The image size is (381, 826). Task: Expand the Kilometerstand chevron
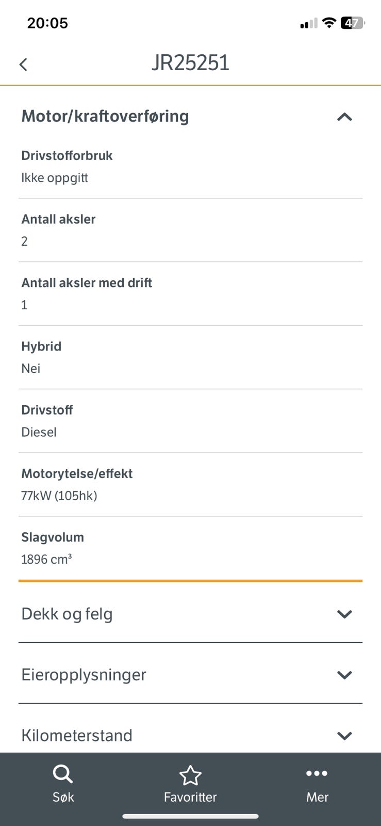point(344,736)
